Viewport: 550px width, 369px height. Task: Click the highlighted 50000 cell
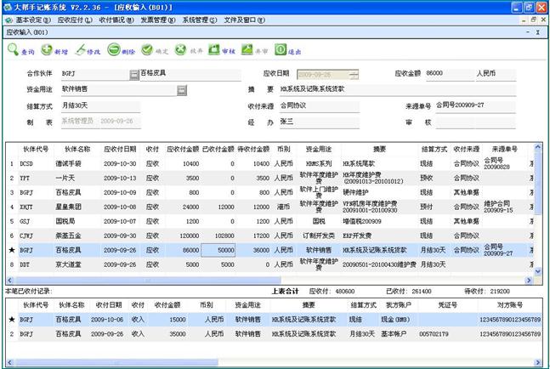coord(218,250)
